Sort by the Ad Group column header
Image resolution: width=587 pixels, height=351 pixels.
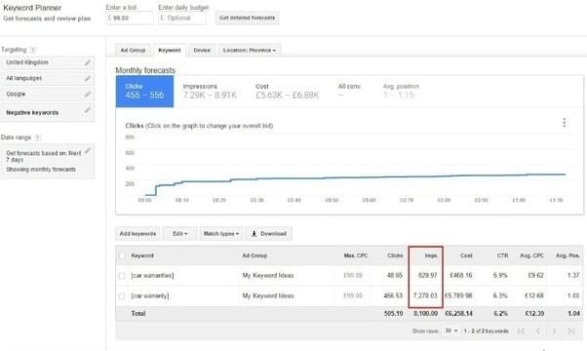254,255
